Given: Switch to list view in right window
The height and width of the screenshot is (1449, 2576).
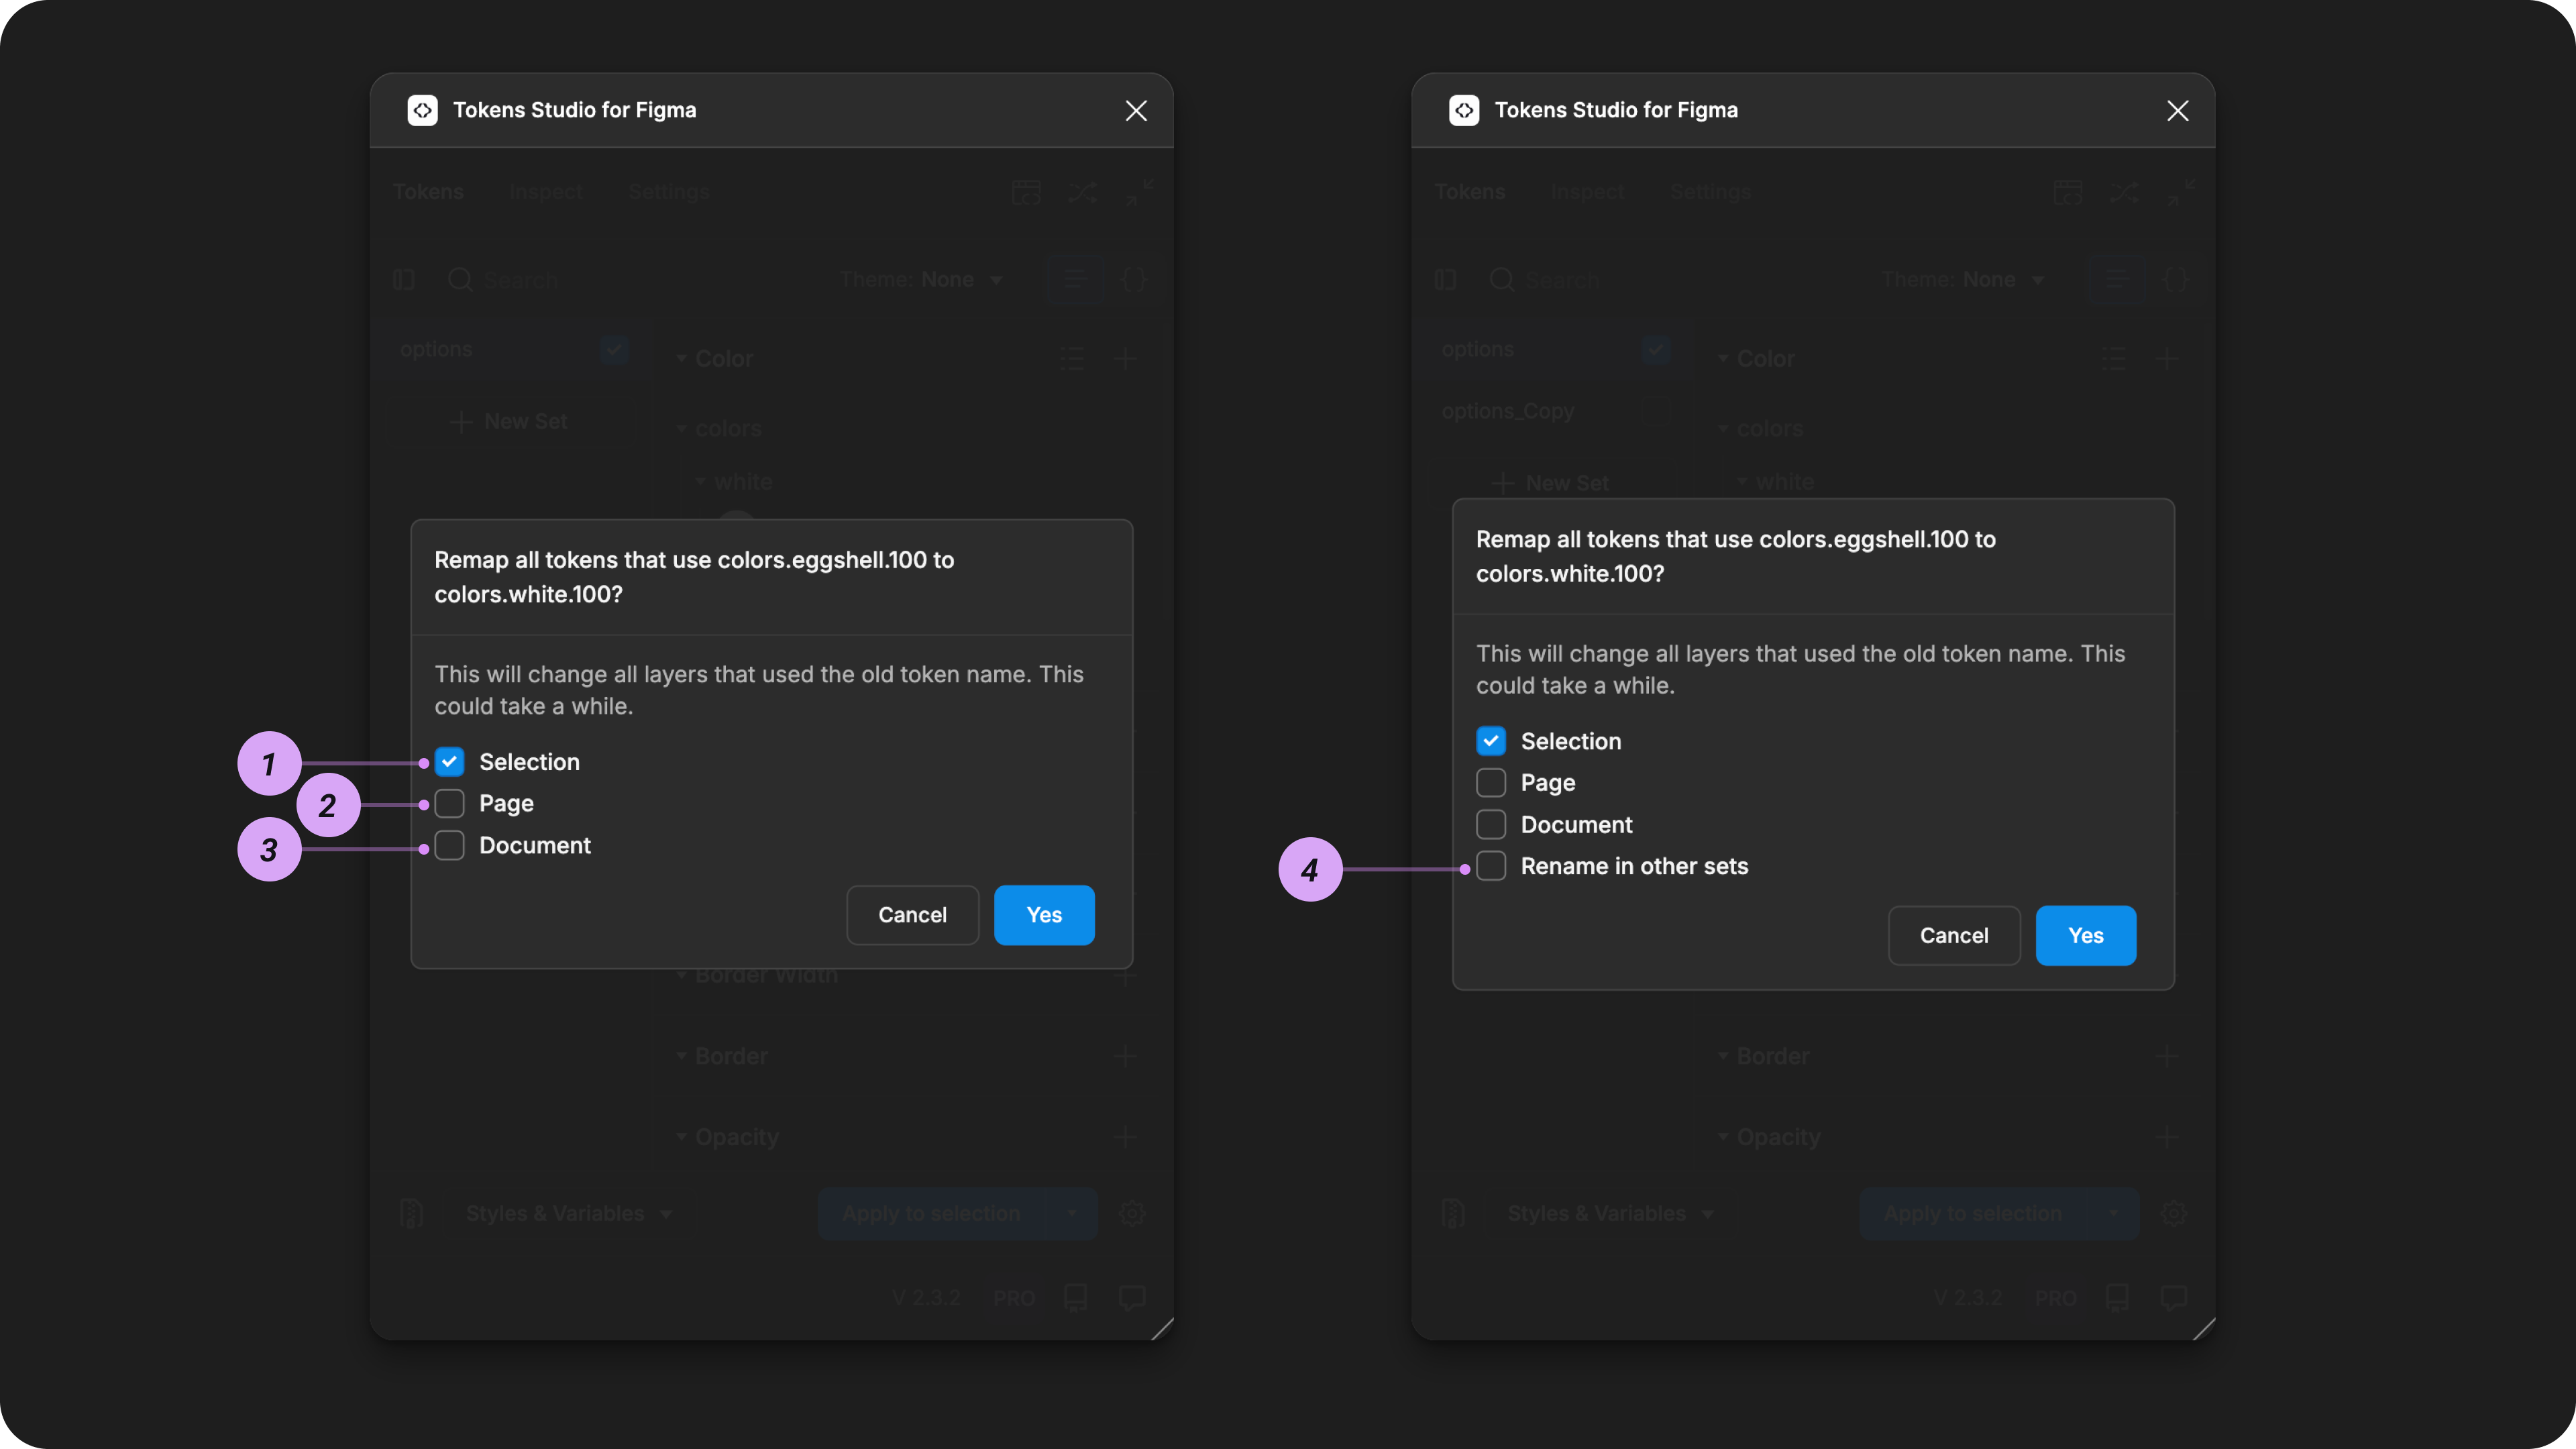Looking at the screenshot, I should 2116,280.
